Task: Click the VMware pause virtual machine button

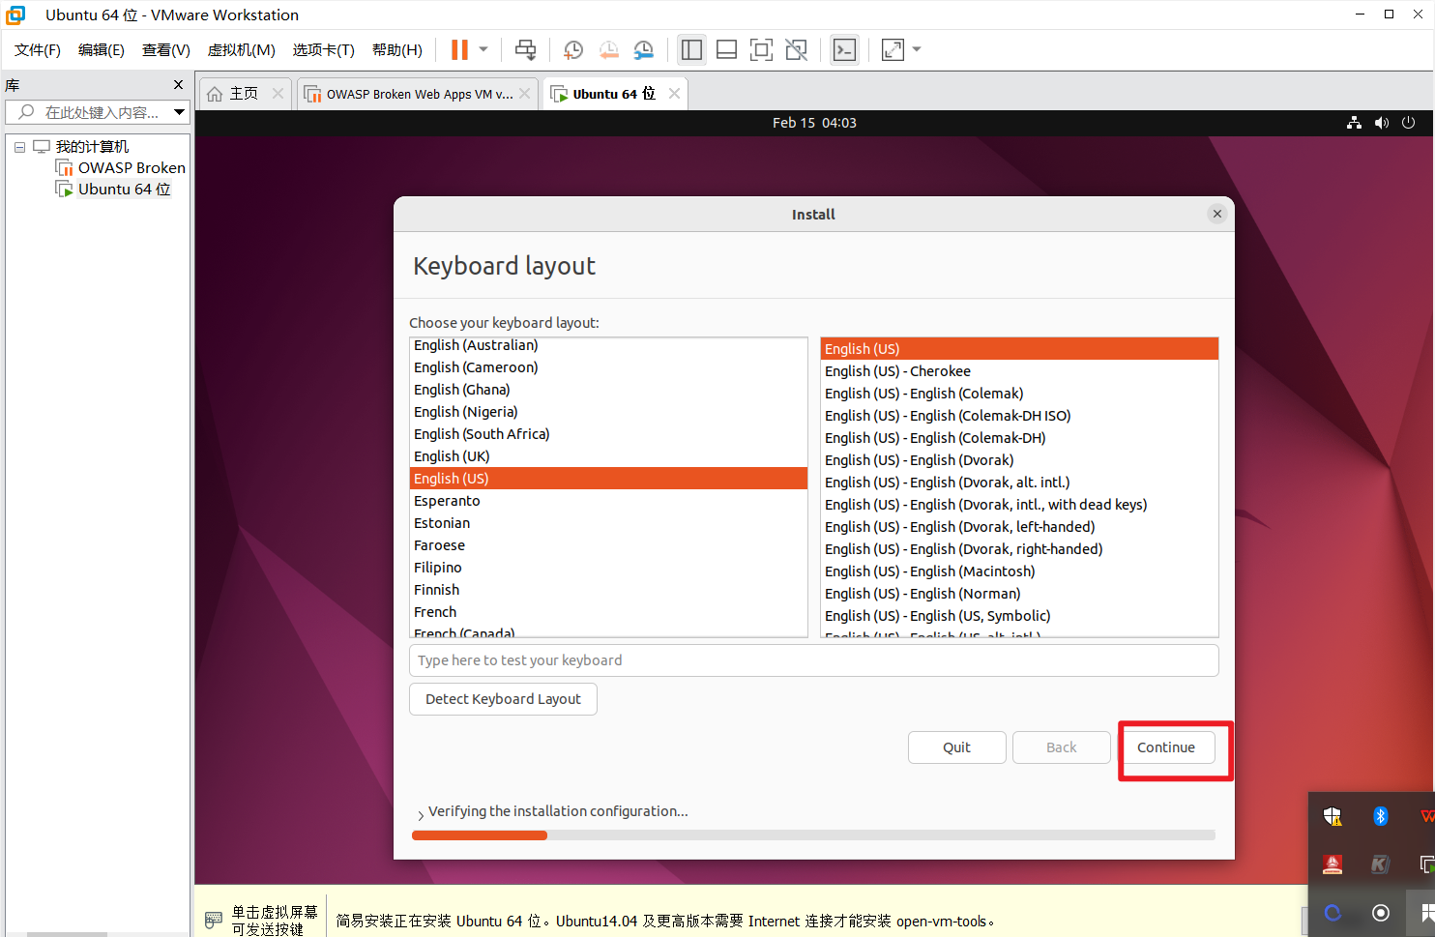Action: (459, 49)
